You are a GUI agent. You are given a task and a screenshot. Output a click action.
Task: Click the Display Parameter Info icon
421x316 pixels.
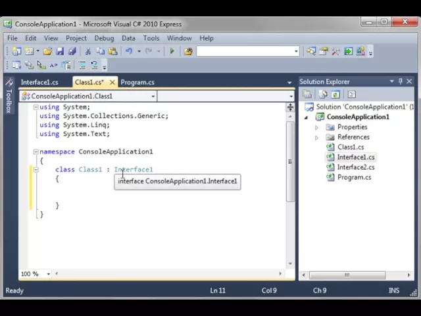pyautogui.click(x=29, y=65)
